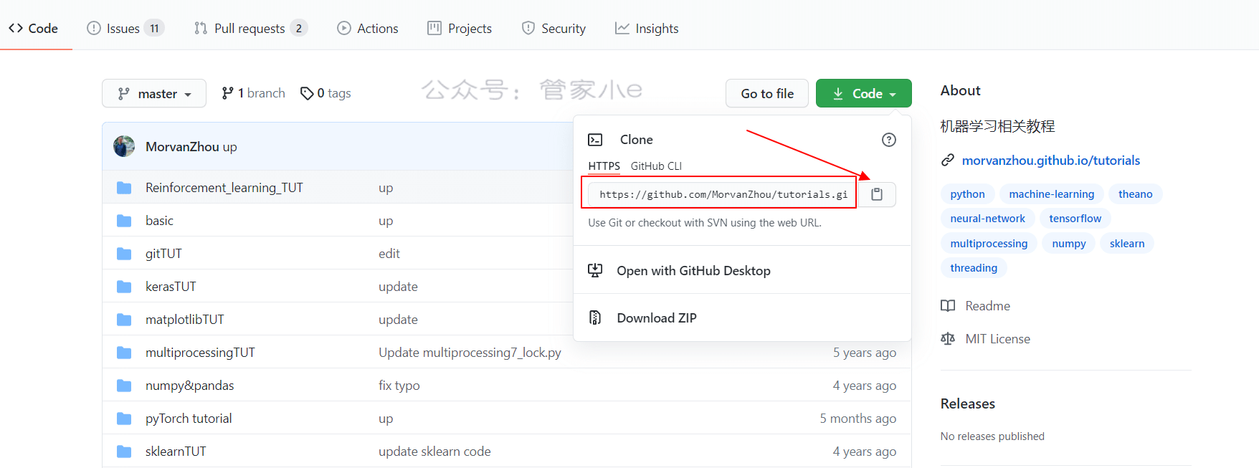
Task: Click the numpy topic tag
Action: 1068,244
